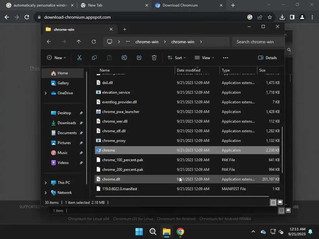This screenshot has width=319, height=239.
Task: Open a new Chrome tab
Action: coord(233,5)
